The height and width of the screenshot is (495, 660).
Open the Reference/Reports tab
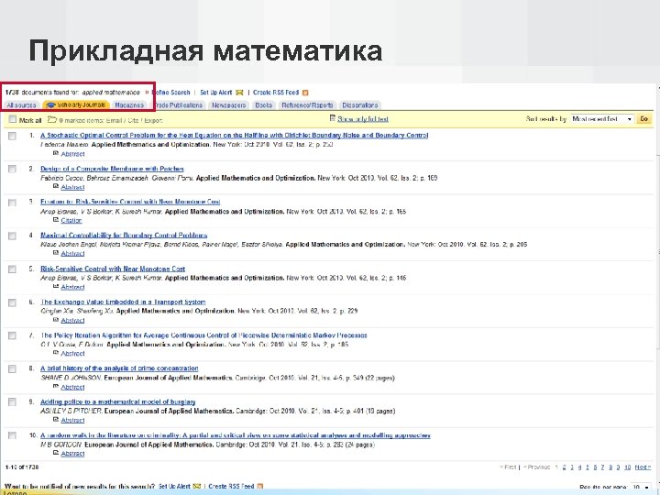(307, 105)
